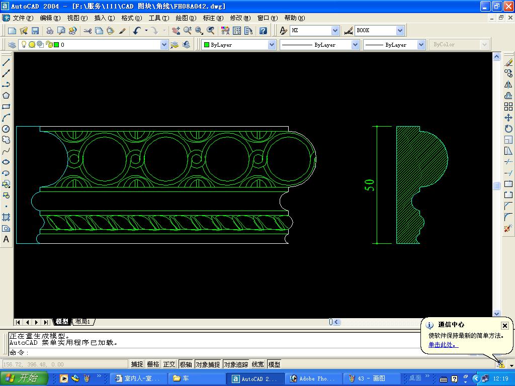Select the Rectangle draw tool
515x386 pixels.
(x=6, y=107)
